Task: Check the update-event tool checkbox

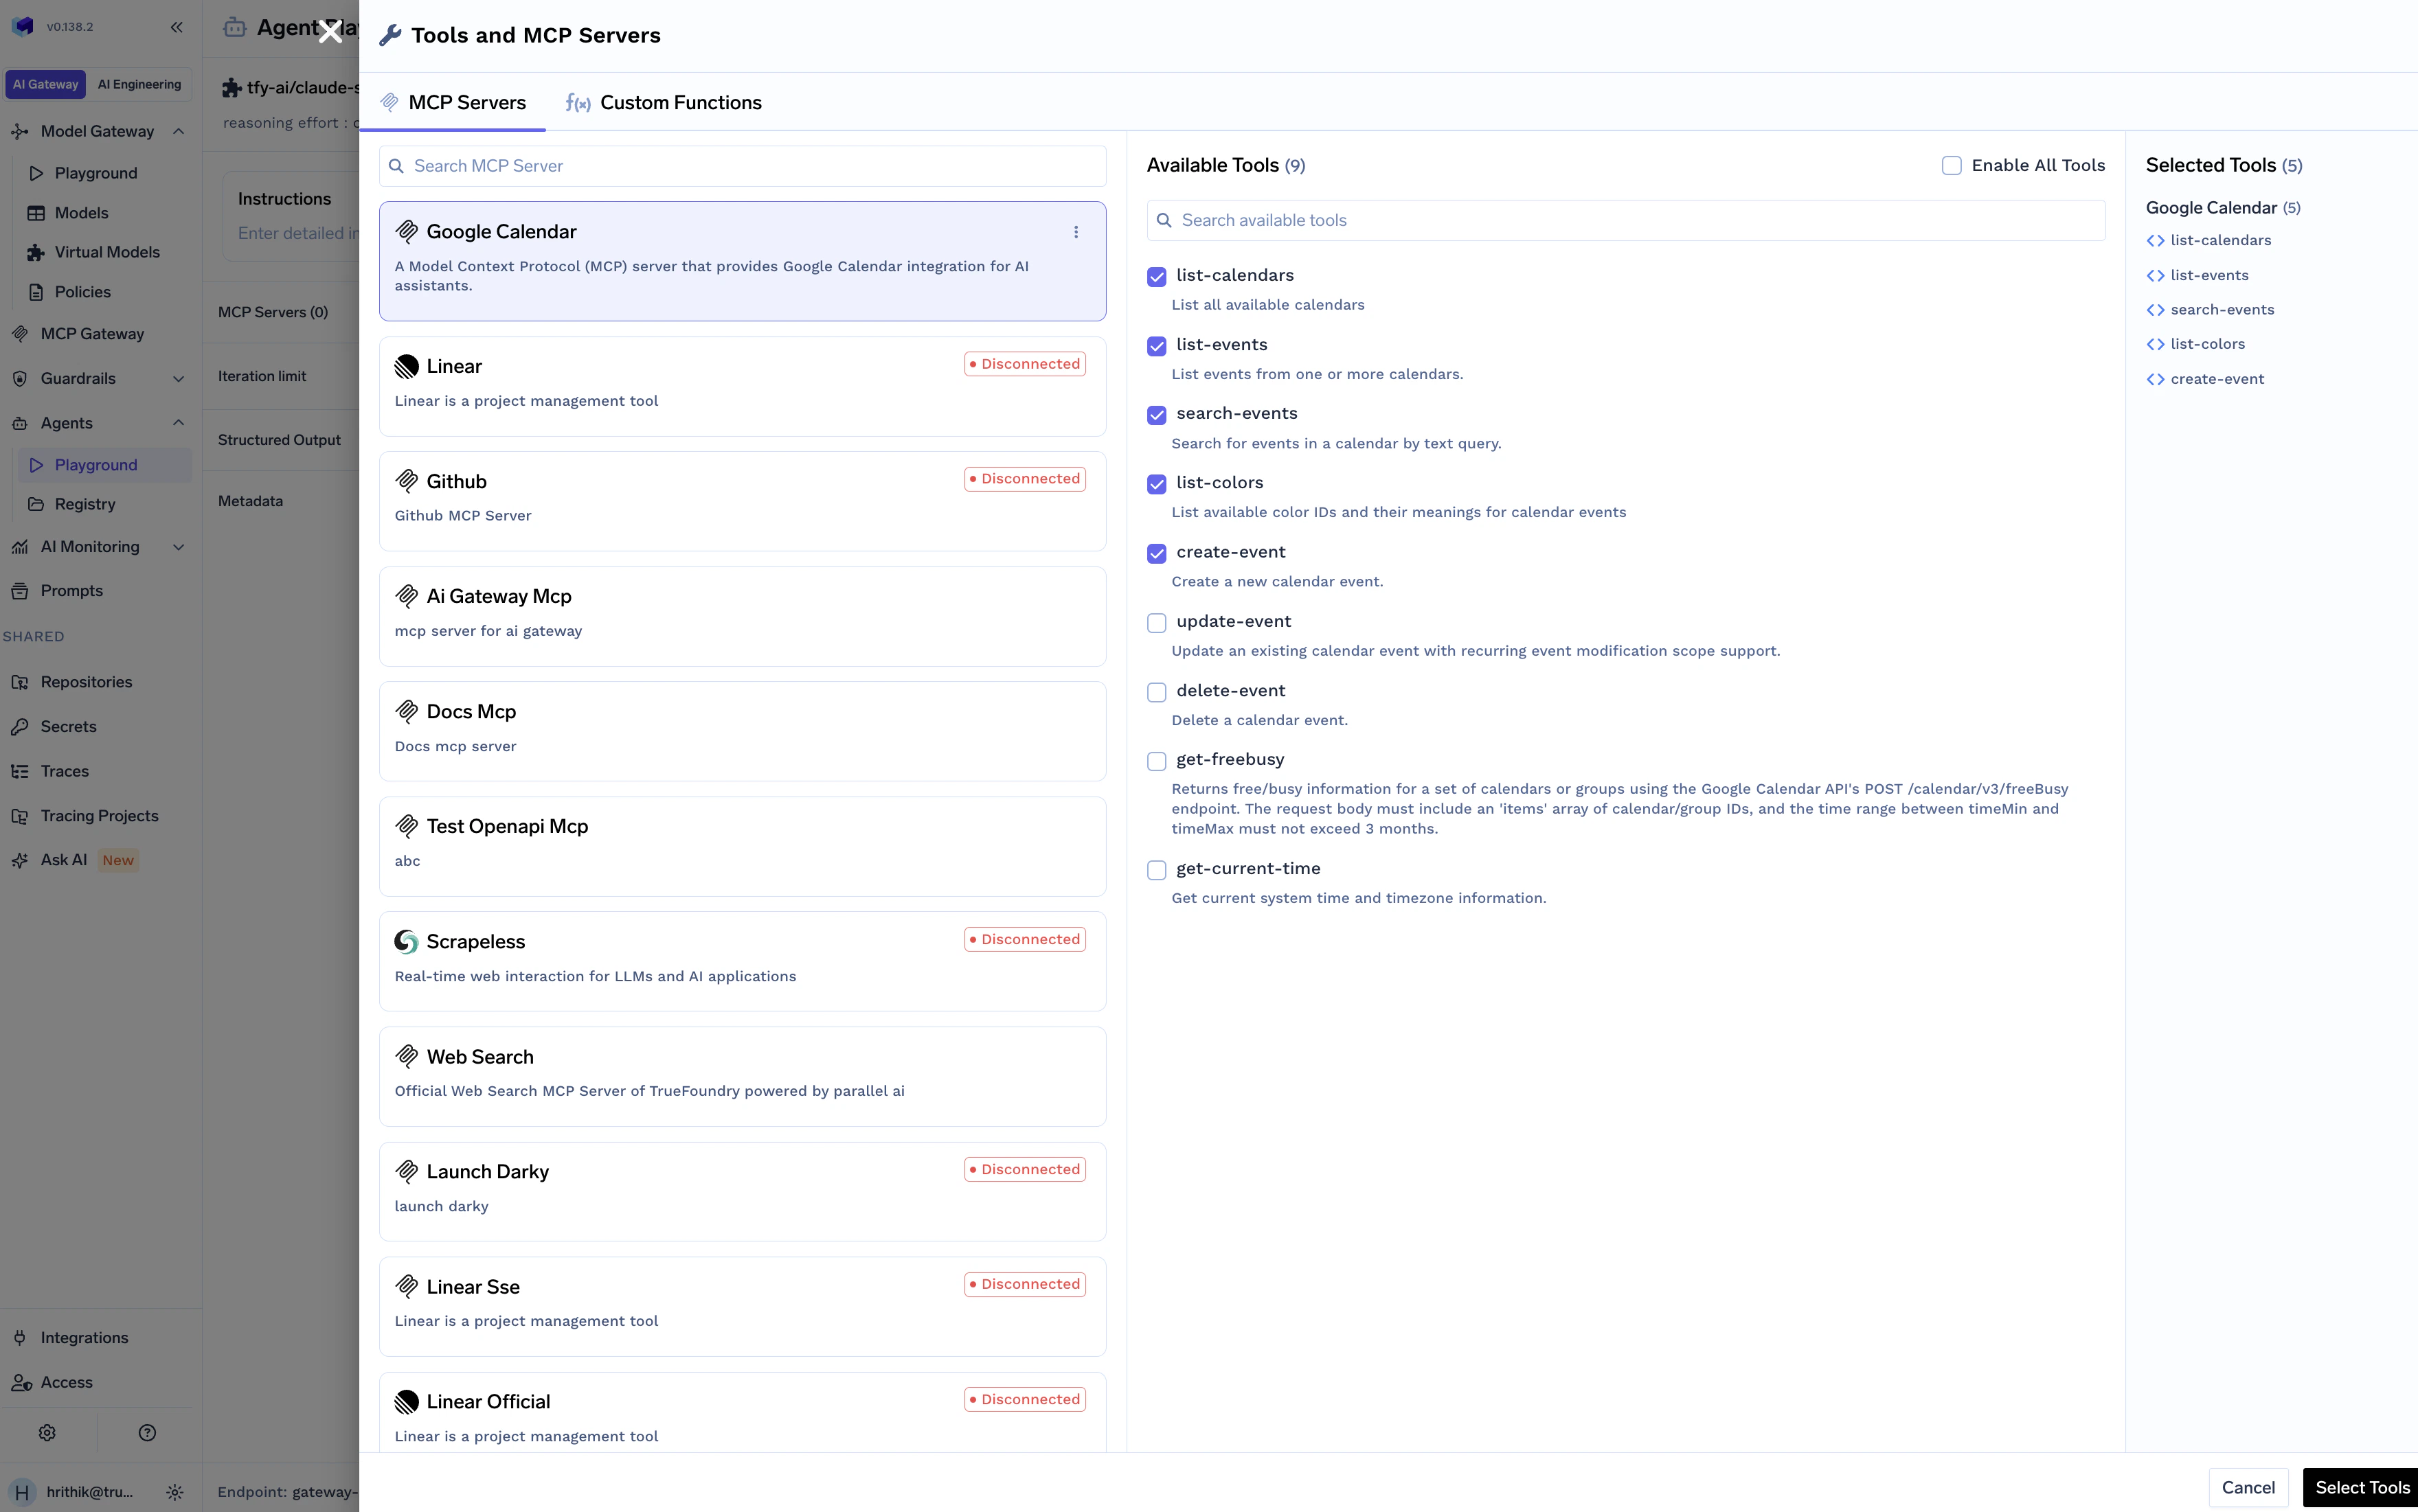Action: (x=1157, y=623)
